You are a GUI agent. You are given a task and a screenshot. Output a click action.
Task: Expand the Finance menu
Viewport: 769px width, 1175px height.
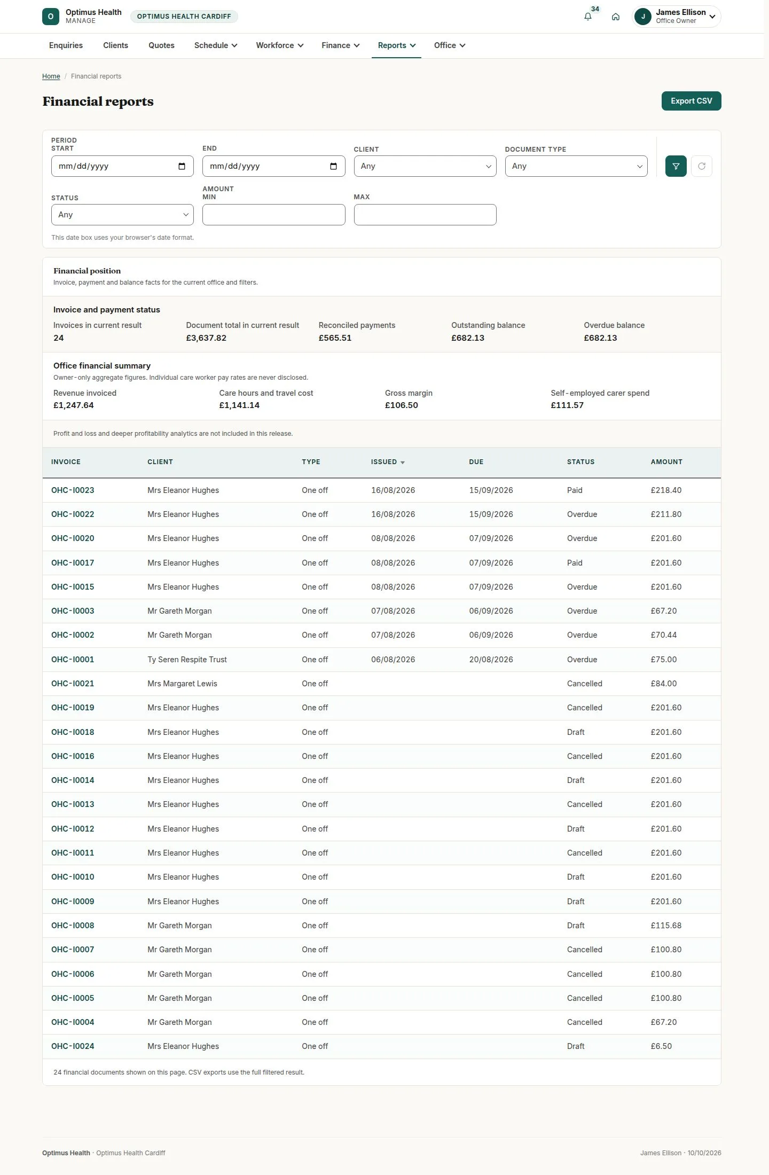click(341, 45)
